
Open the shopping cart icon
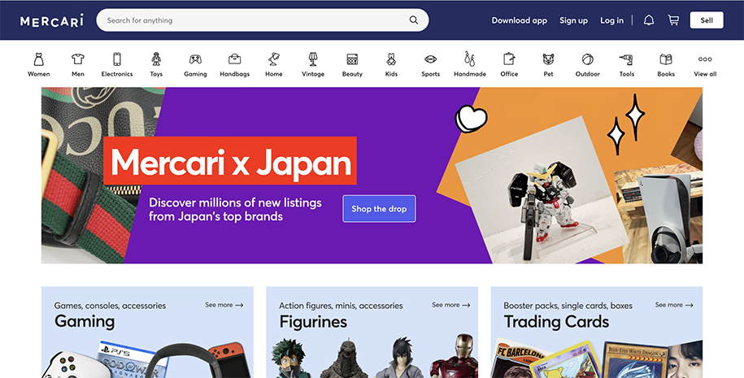click(x=673, y=20)
